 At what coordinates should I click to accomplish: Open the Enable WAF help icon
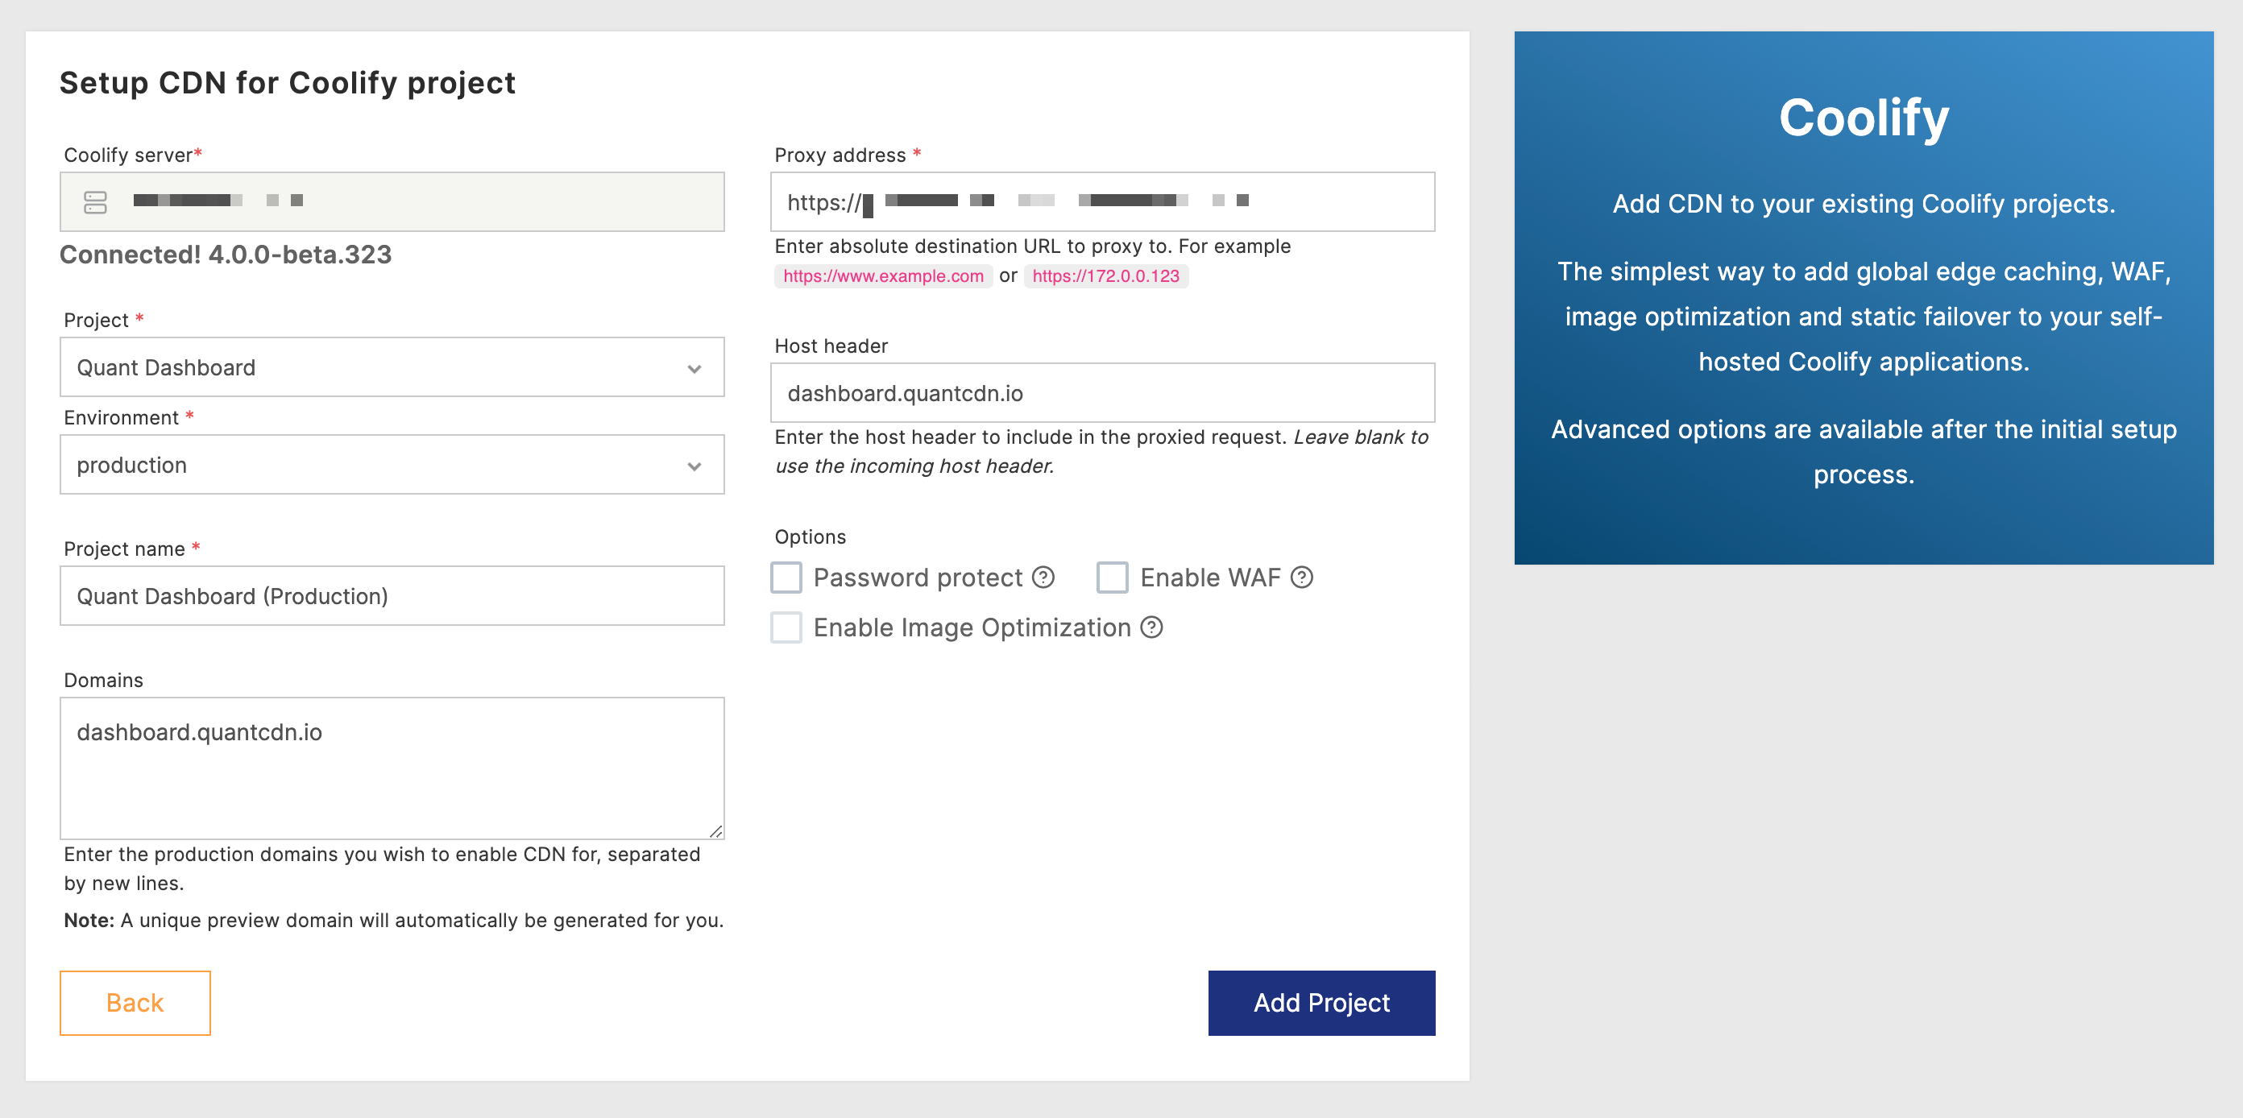[1302, 578]
